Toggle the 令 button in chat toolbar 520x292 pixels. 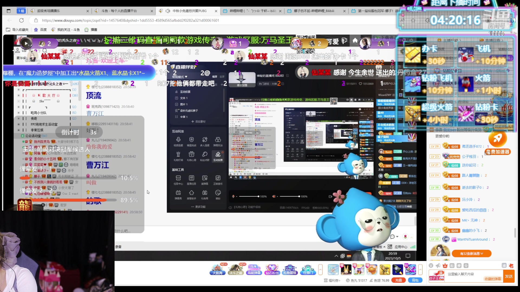tap(466, 266)
